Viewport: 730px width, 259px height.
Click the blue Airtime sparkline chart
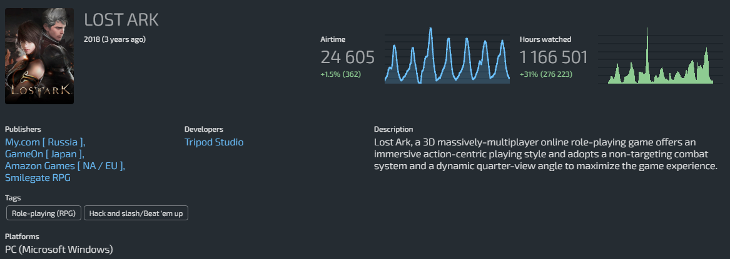pyautogui.click(x=447, y=56)
